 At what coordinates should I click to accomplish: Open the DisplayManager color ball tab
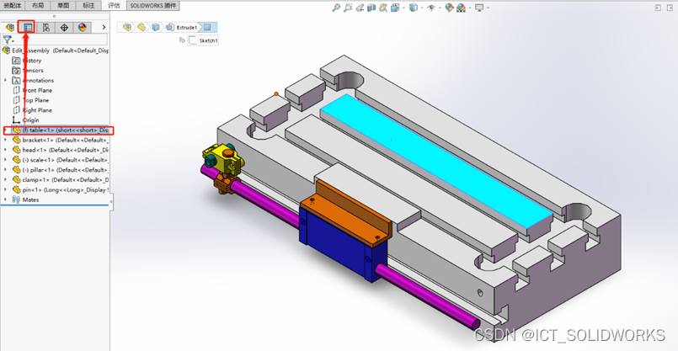click(83, 28)
